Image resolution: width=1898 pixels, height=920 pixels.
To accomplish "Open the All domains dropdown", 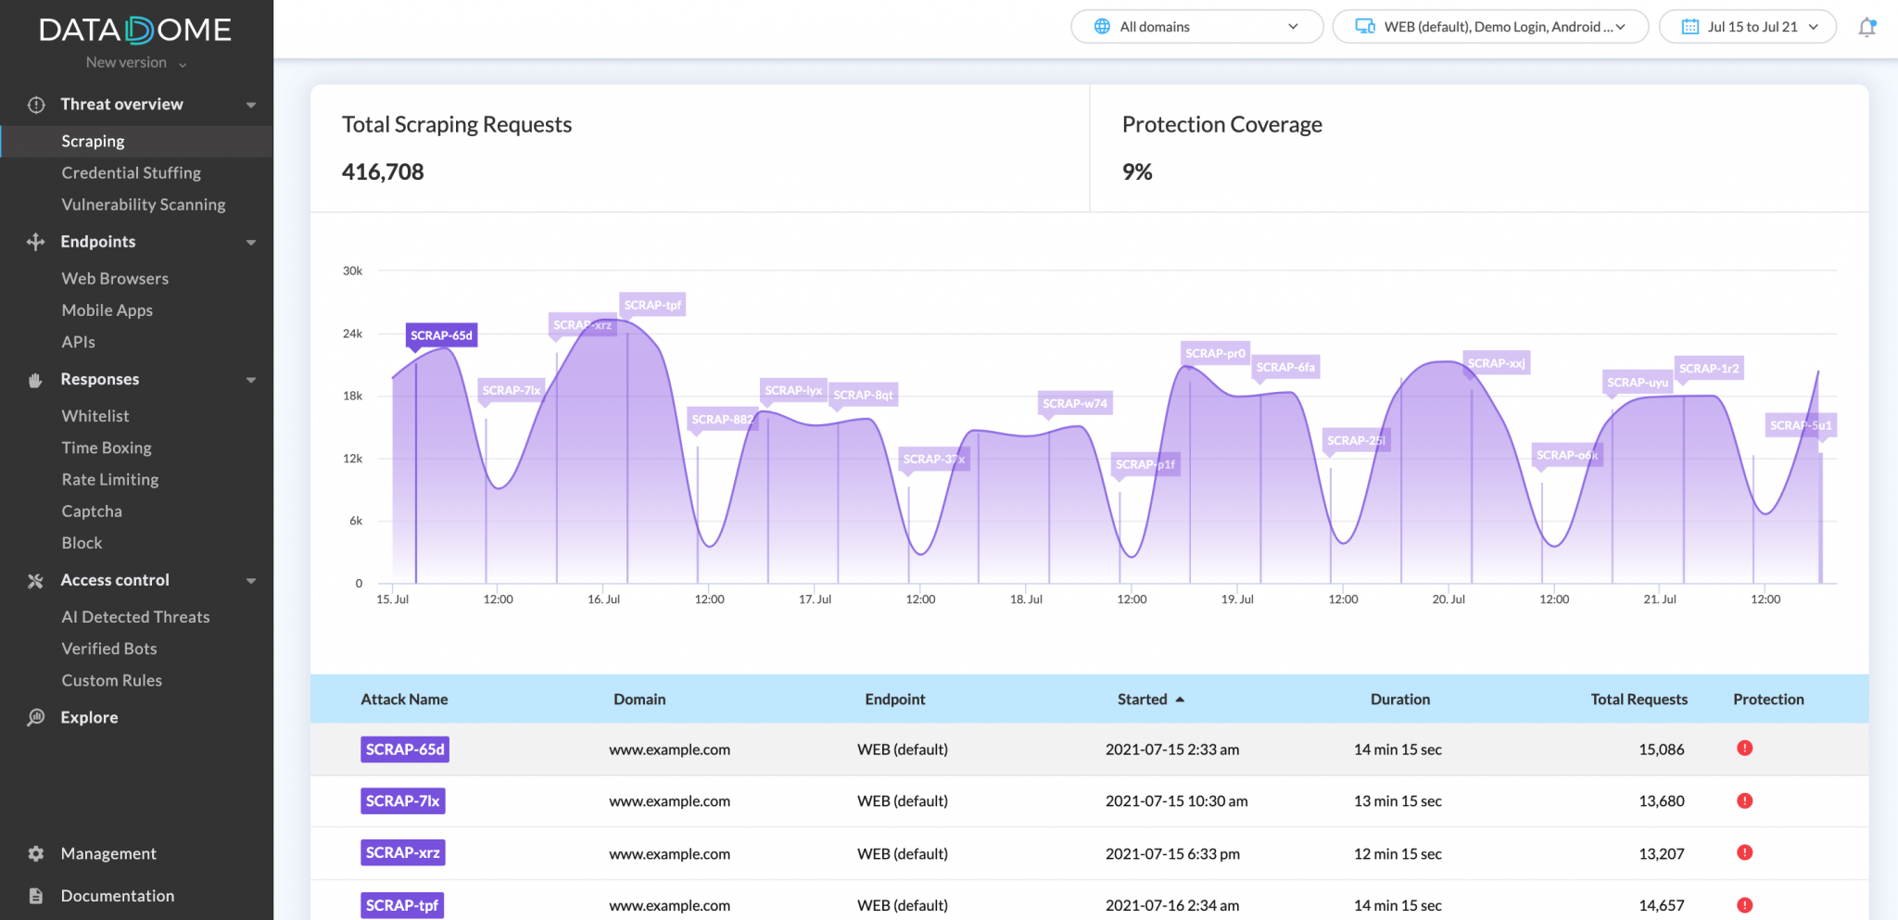I will 1196,27.
